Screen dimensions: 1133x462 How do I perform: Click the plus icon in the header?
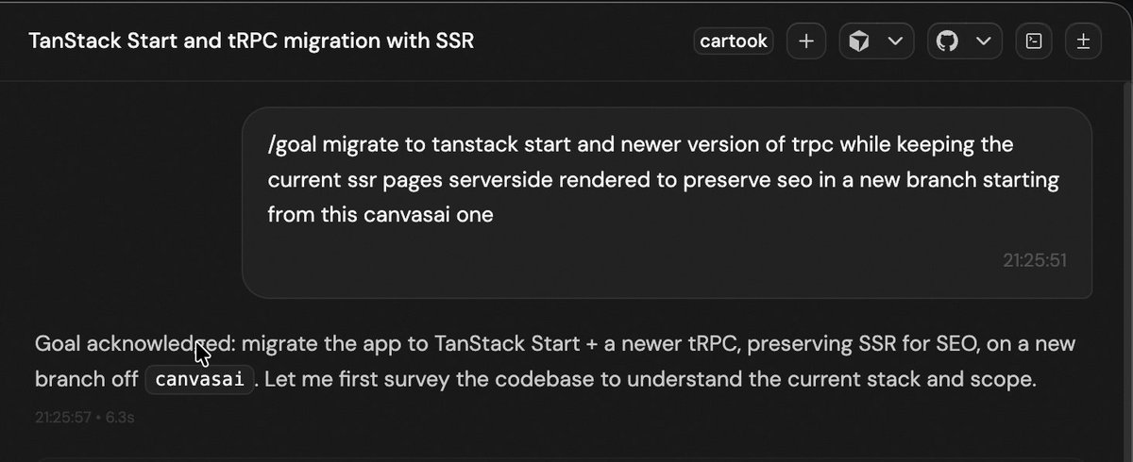pyautogui.click(x=806, y=41)
